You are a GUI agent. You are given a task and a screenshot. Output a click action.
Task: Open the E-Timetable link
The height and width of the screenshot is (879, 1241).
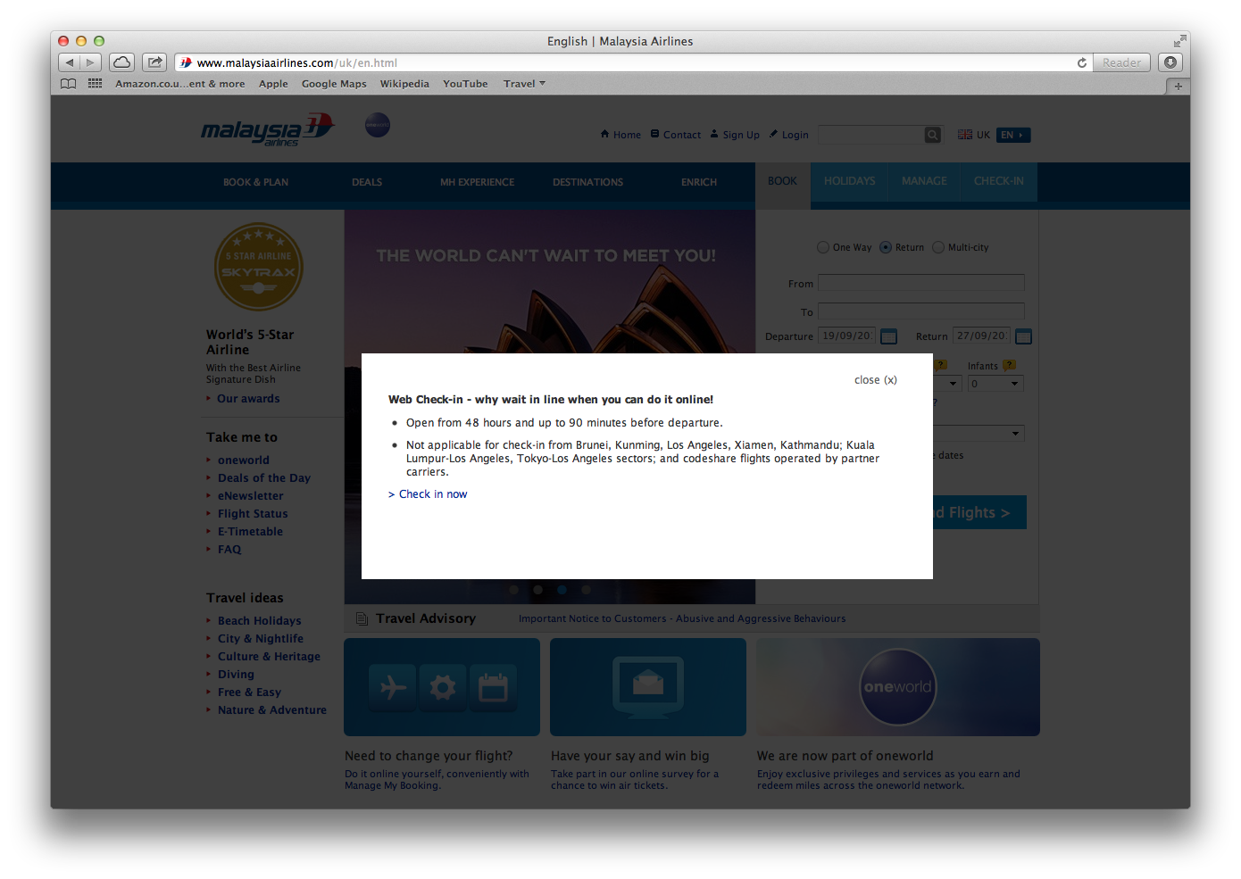(x=250, y=532)
